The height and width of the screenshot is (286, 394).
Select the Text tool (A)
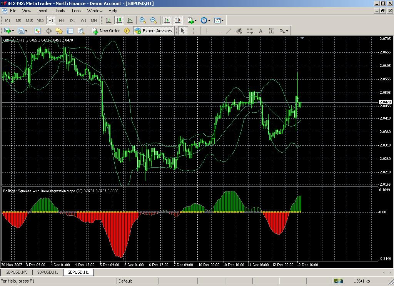pos(260,31)
